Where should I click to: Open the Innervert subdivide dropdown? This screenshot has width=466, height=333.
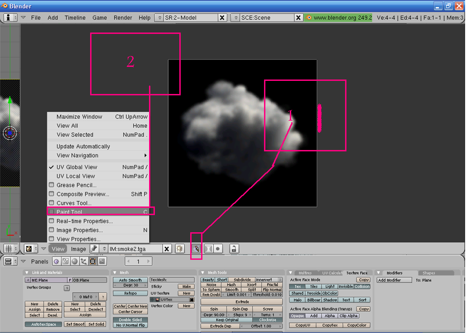tap(269, 280)
